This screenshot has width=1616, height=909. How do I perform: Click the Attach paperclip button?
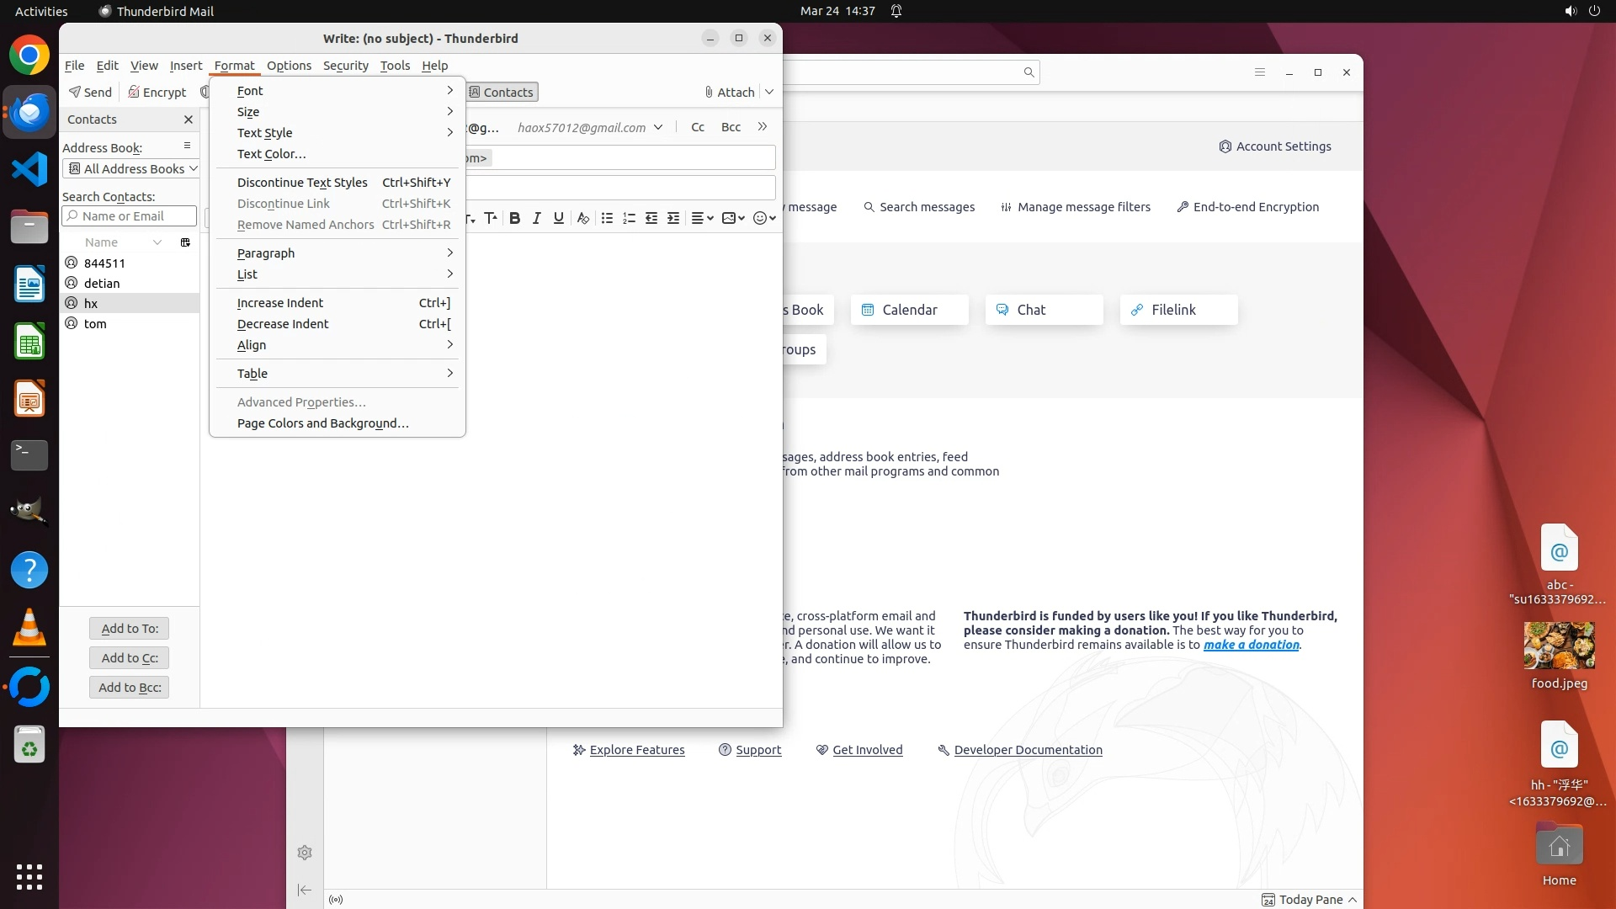click(x=729, y=93)
